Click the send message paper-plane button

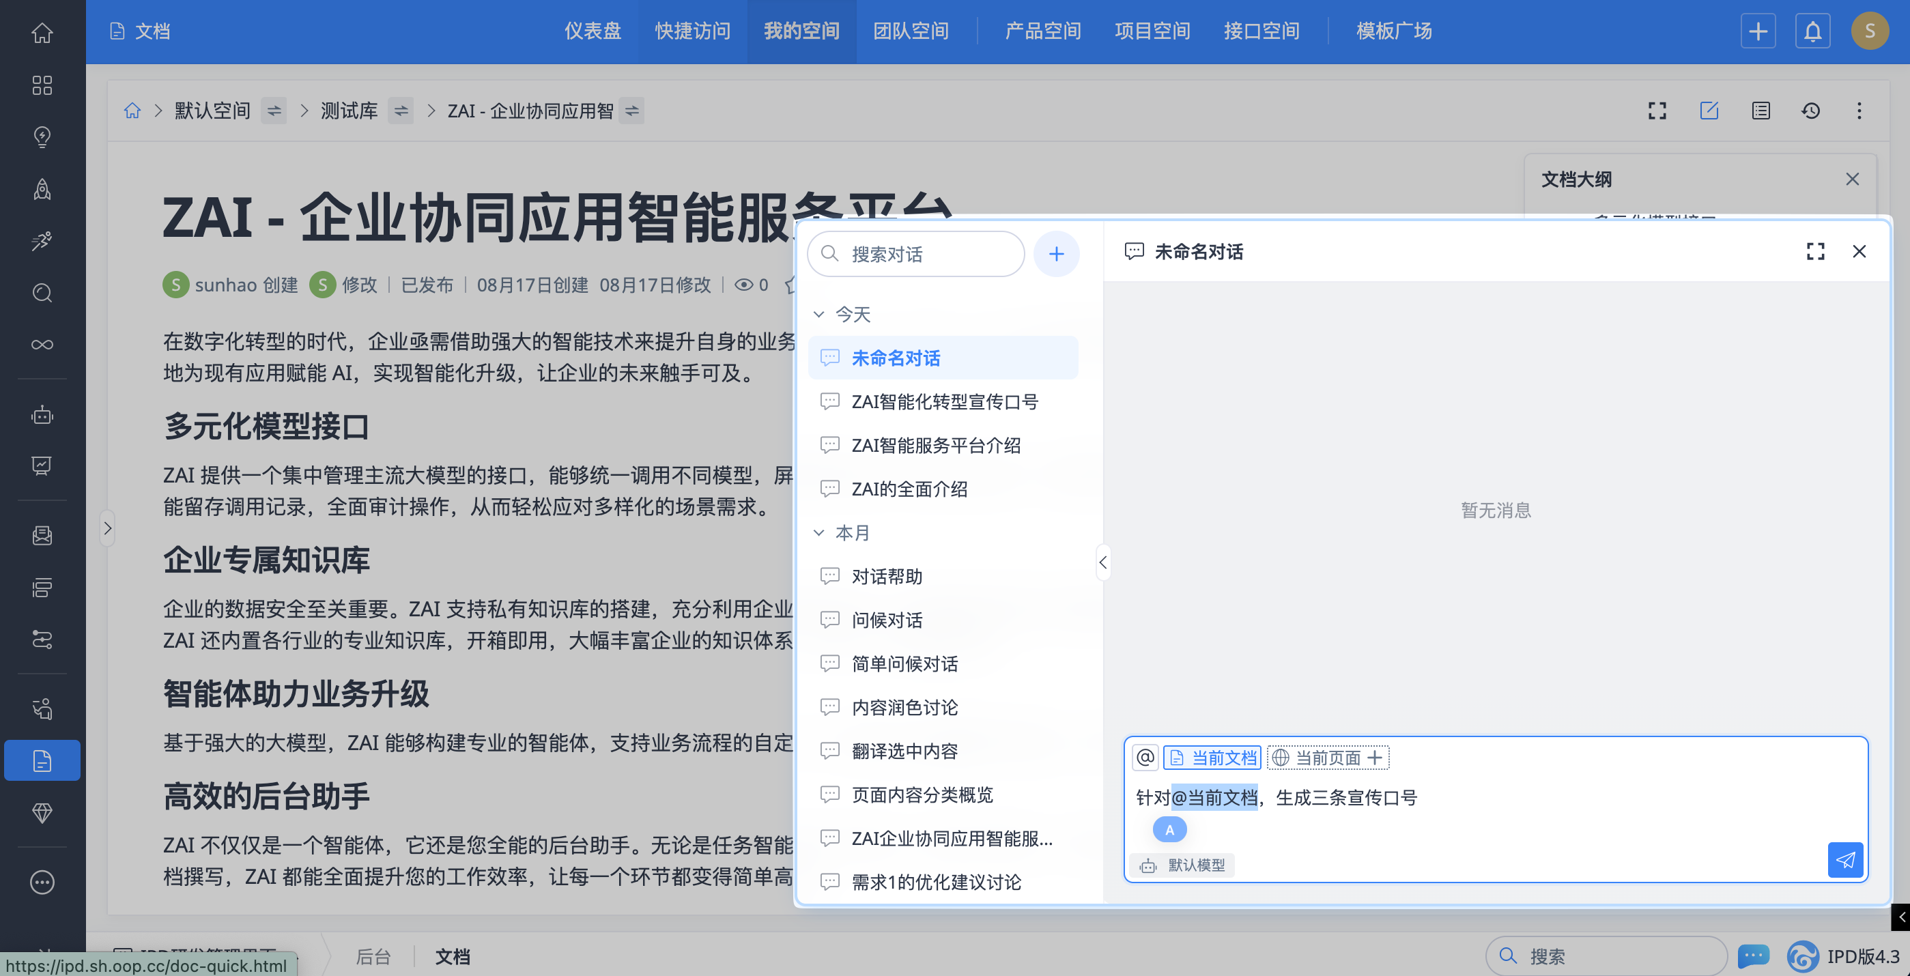(x=1844, y=860)
